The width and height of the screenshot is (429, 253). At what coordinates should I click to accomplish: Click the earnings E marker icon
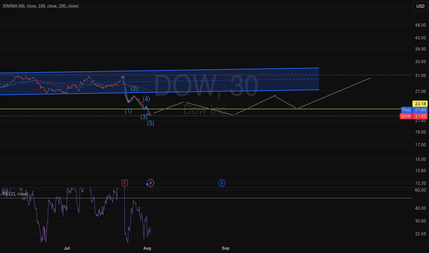coord(124,183)
